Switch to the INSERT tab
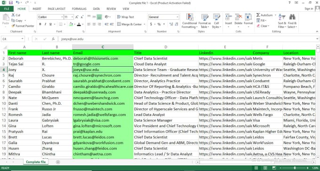The image size is (320, 171). pos(37,9)
